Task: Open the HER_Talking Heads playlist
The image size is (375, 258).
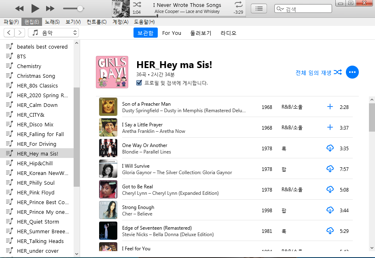Action: click(37, 241)
